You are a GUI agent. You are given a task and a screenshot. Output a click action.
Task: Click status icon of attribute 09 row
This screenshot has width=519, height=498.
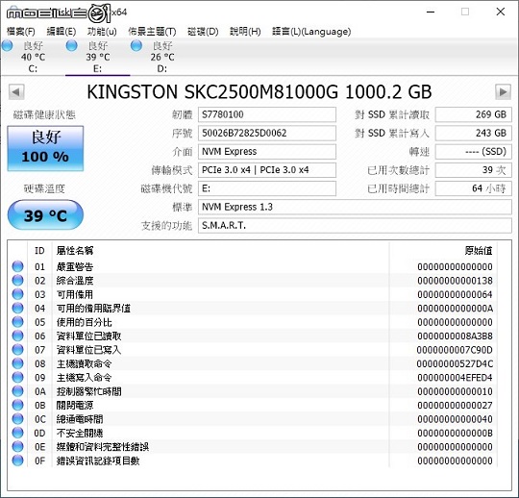coord(18,377)
